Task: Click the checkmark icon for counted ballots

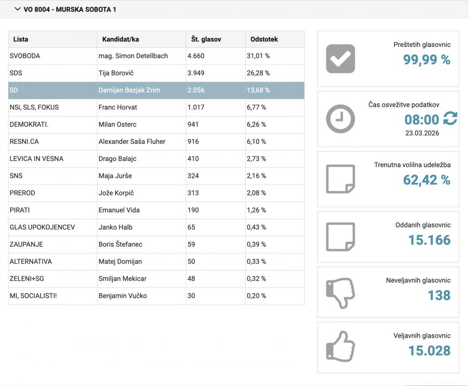Action: pos(340,59)
